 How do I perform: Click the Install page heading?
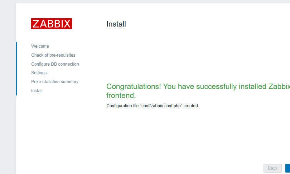point(116,24)
